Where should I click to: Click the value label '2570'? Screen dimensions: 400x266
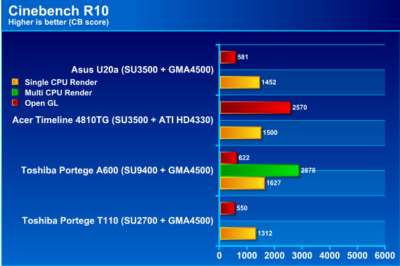pos(299,108)
